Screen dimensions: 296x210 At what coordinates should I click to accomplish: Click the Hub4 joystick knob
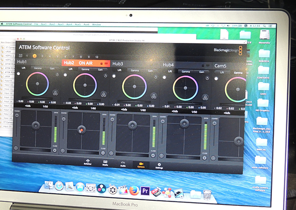tap(185, 124)
